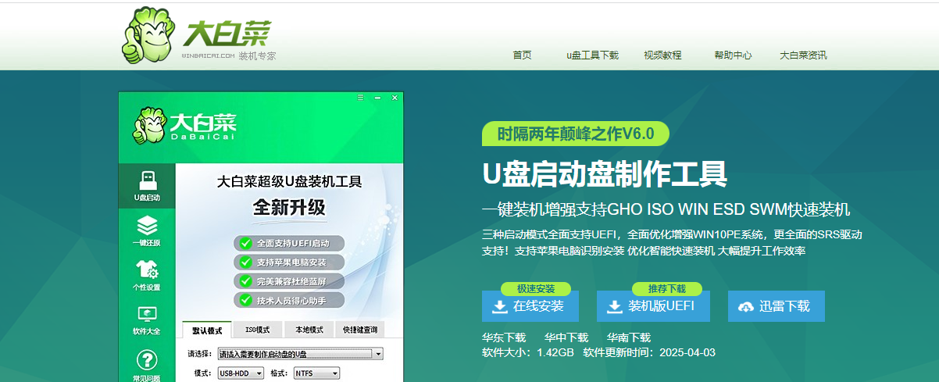Click the 完美兼容杜绝蓝屏 green checkmark
The height and width of the screenshot is (382, 939).
(x=245, y=280)
